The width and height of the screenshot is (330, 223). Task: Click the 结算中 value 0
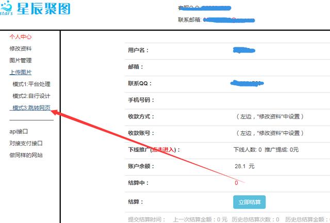pyautogui.click(x=236, y=183)
